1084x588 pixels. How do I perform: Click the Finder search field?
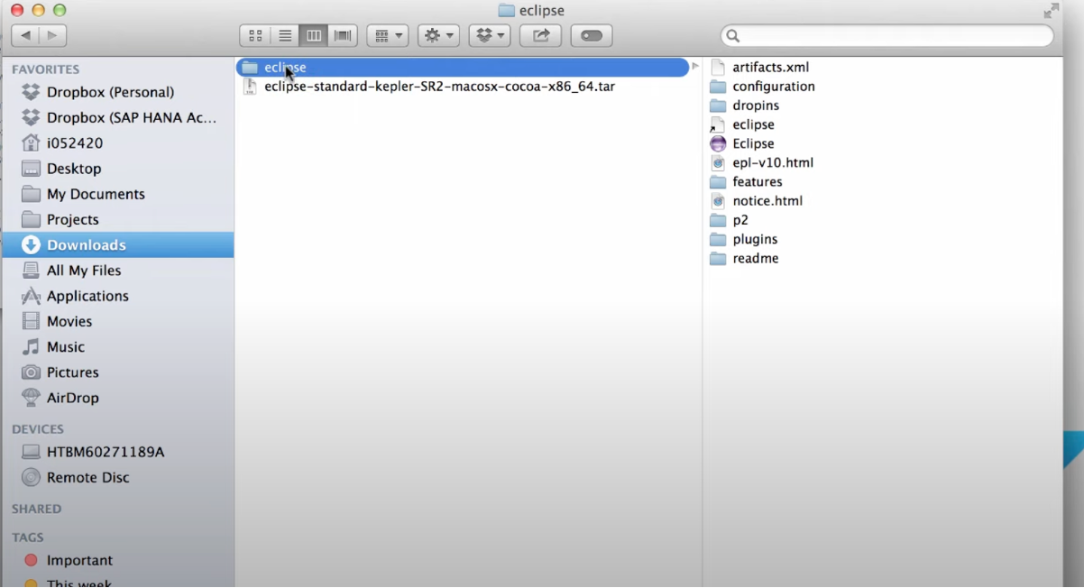coord(887,36)
